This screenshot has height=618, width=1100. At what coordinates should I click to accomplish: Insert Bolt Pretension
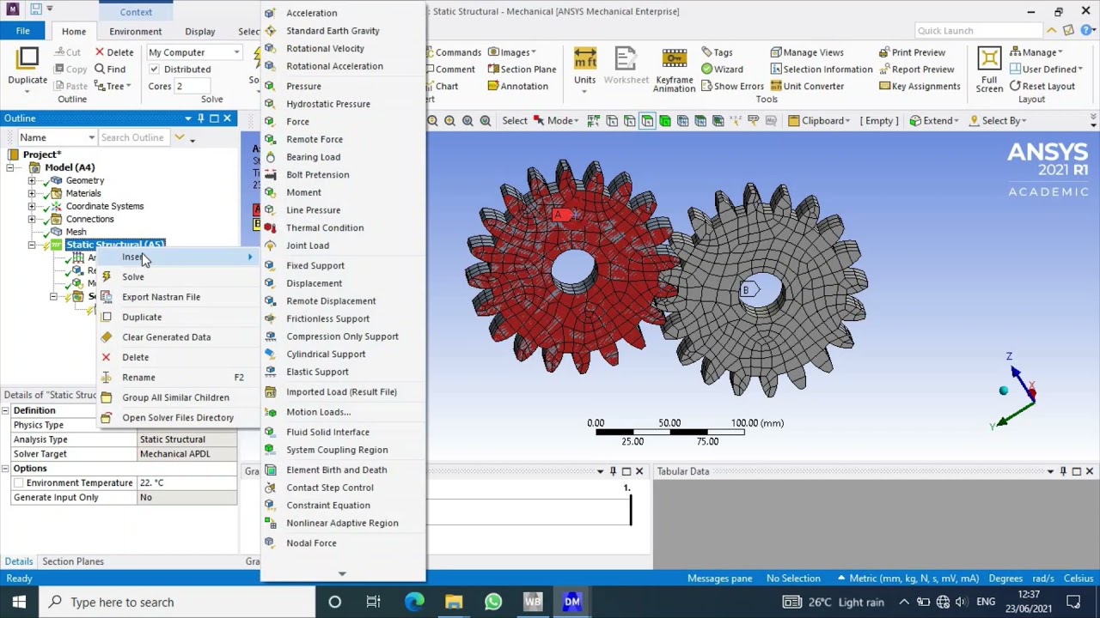(x=318, y=174)
